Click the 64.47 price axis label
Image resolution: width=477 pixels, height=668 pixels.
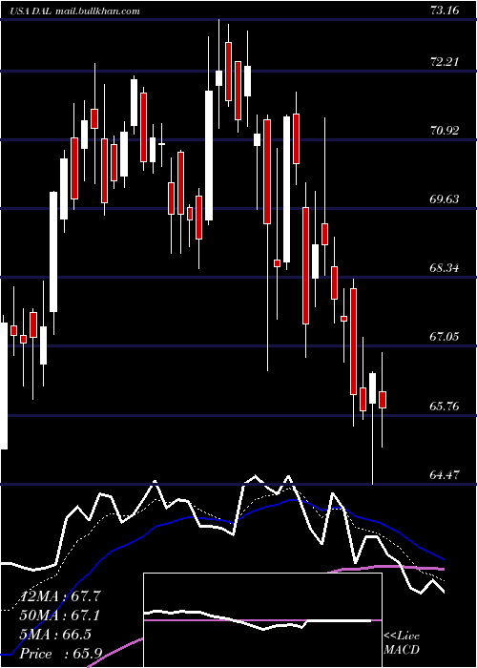(445, 474)
